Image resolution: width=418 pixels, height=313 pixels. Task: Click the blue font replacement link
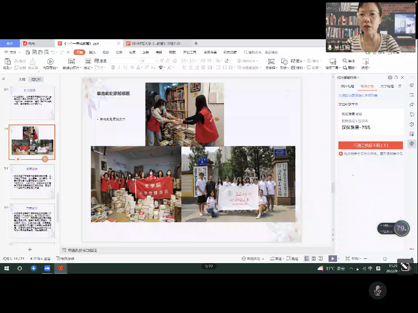pyautogui.click(x=358, y=95)
